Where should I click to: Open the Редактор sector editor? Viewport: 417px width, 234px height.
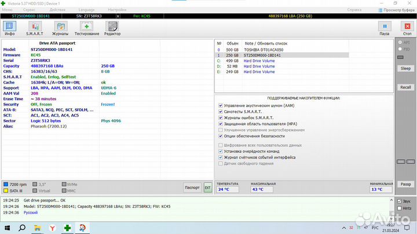pyautogui.click(x=112, y=28)
